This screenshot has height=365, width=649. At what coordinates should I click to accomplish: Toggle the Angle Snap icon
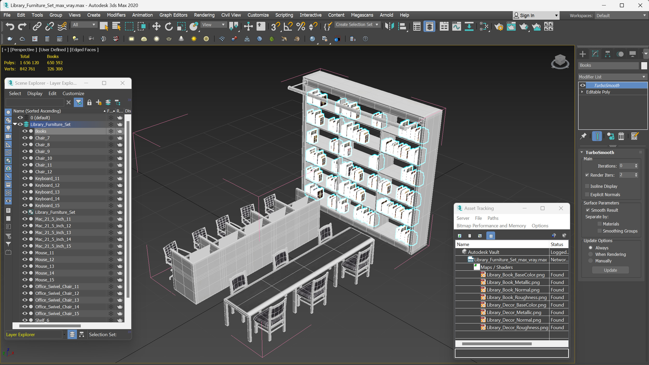[288, 26]
